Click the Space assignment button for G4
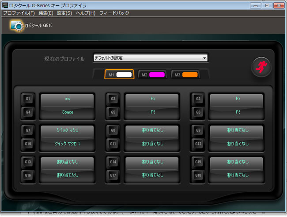Viewport: 287px width, 217px height. click(67, 112)
